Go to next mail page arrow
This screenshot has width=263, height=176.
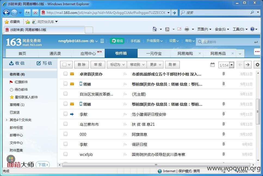pyautogui.click(x=247, y=65)
